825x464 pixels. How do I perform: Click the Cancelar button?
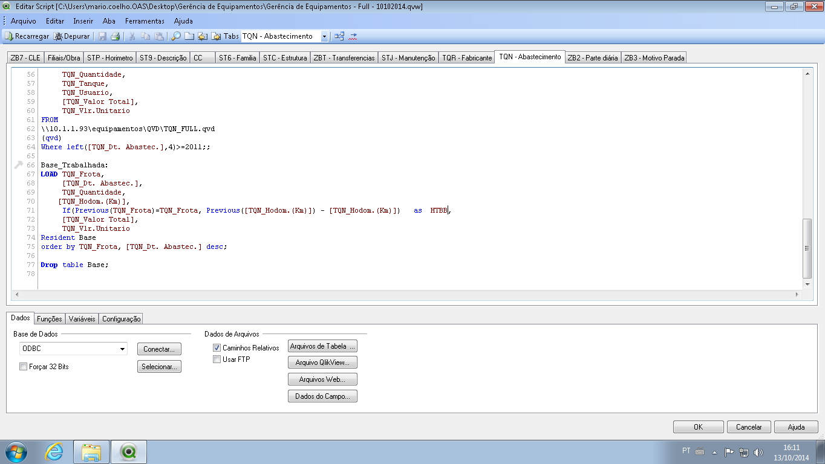[749, 427]
